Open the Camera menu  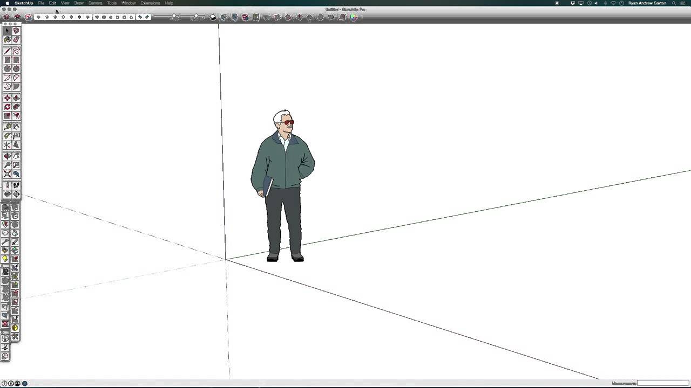pos(95,3)
